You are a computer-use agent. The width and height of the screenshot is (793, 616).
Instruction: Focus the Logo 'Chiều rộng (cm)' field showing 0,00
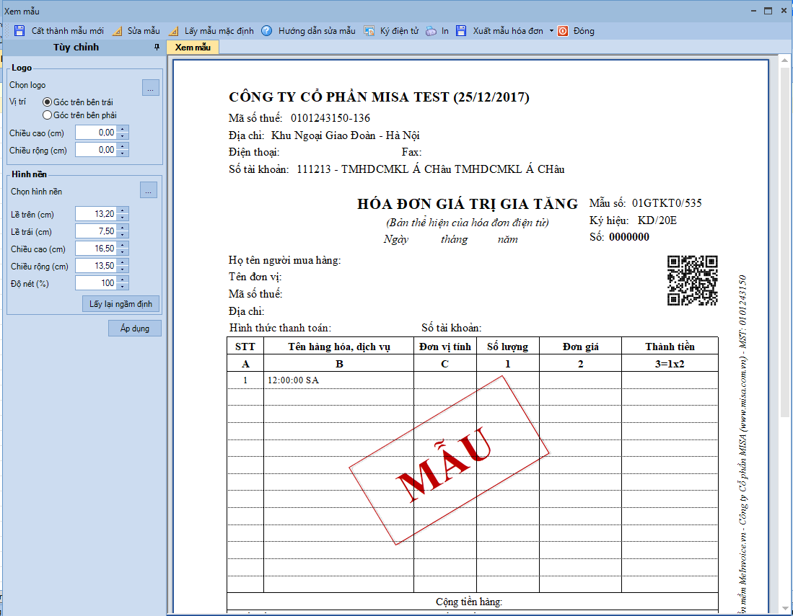96,149
